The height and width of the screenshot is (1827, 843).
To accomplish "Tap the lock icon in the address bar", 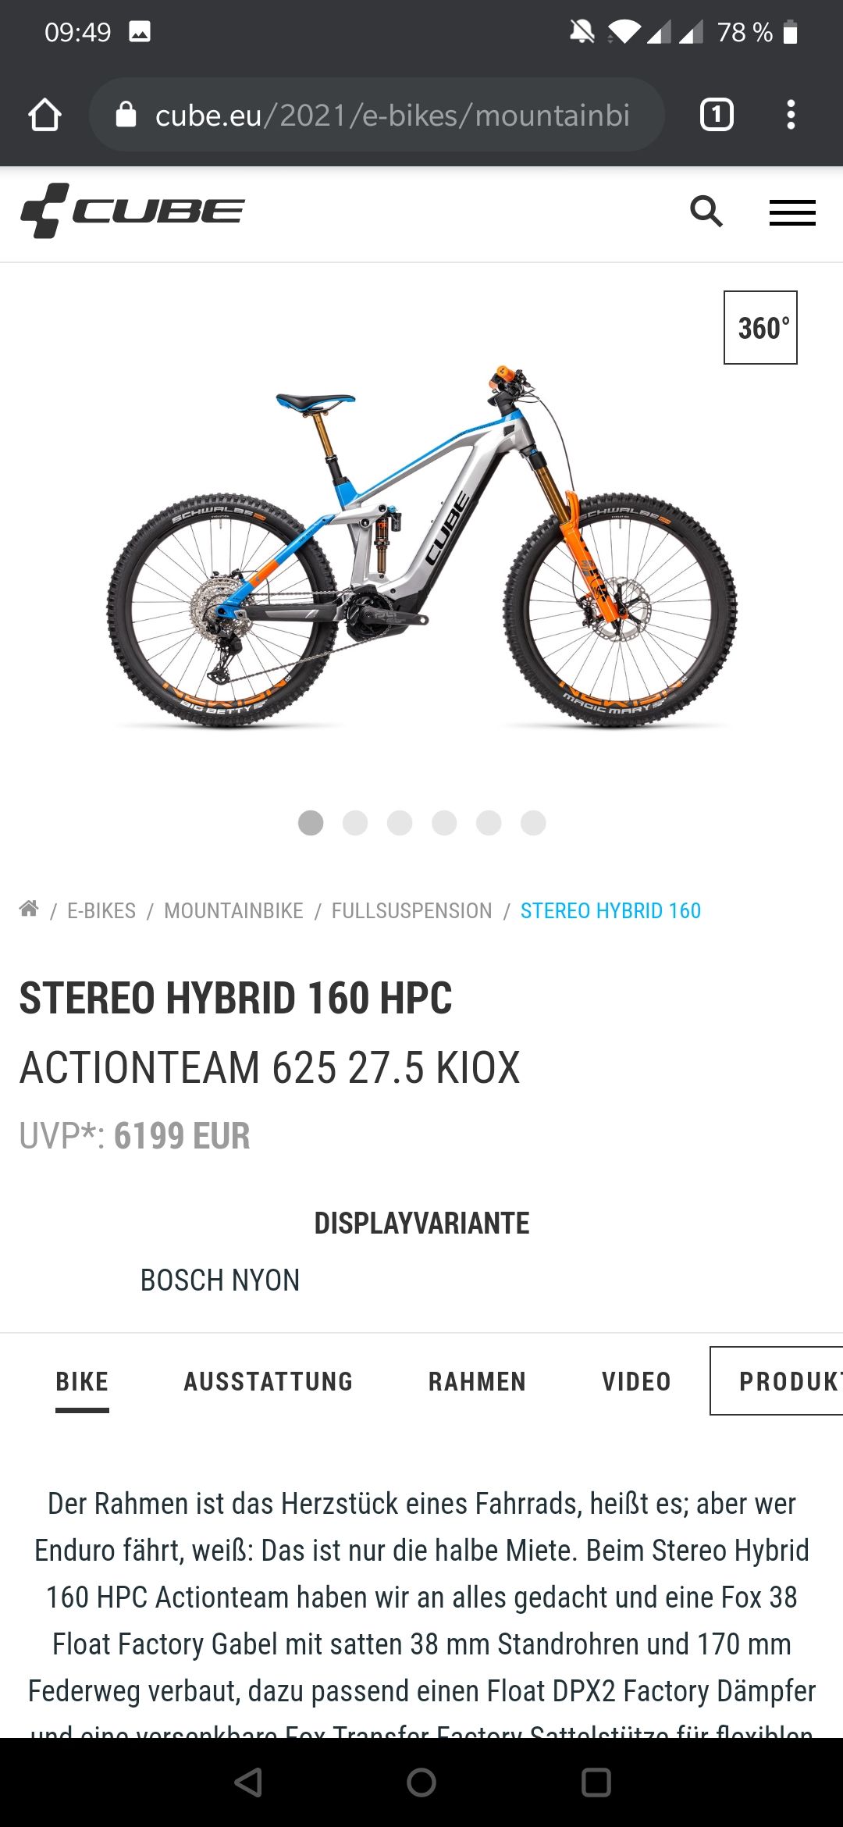I will click(x=126, y=115).
